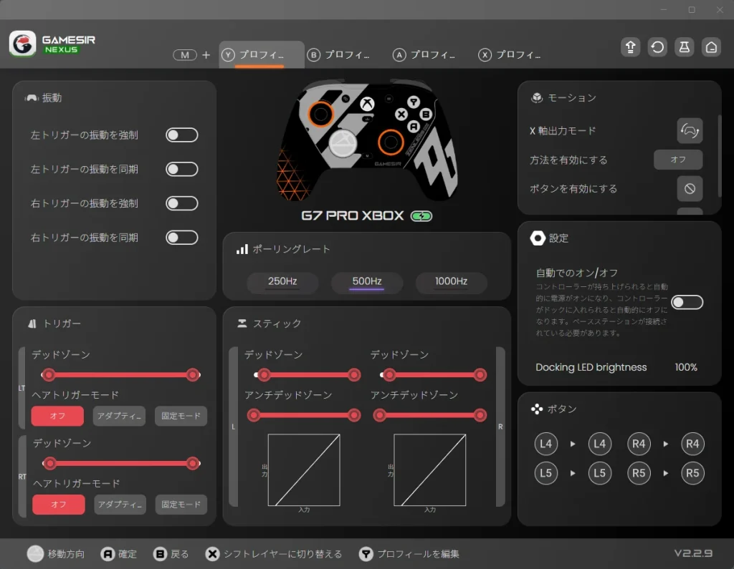Open the 方法を有効にする オフ dropdown
The image size is (734, 569).
coord(677,160)
